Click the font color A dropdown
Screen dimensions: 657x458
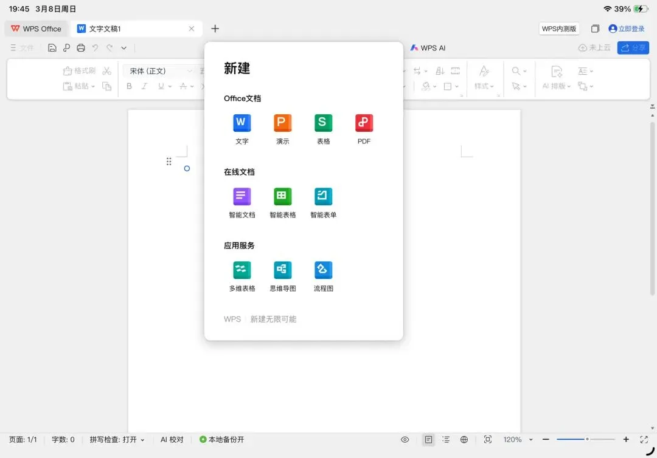187,86
